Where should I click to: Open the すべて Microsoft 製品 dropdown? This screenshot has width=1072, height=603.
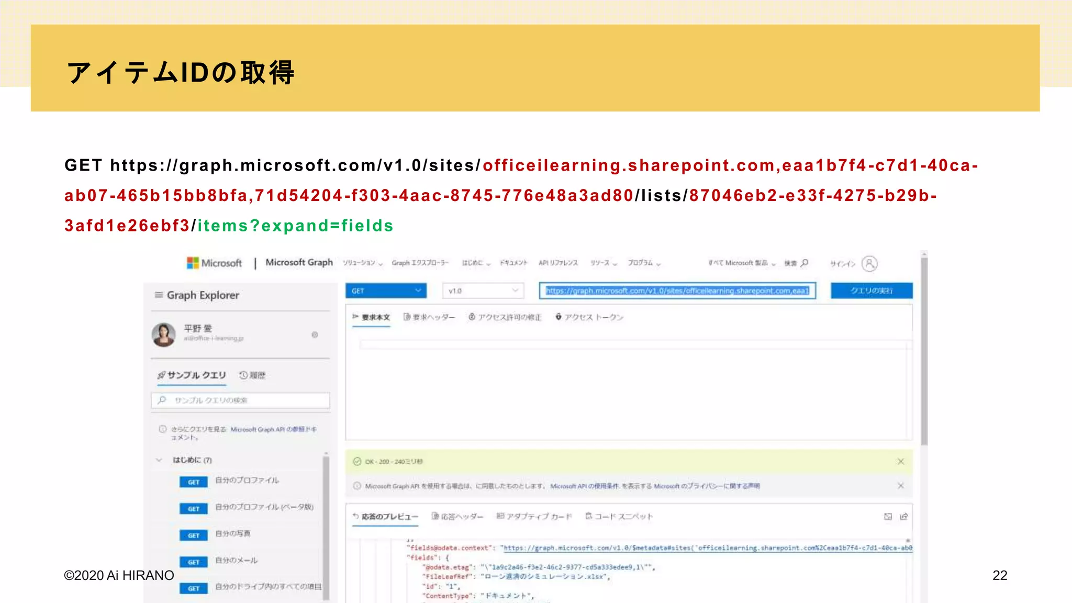pos(742,263)
